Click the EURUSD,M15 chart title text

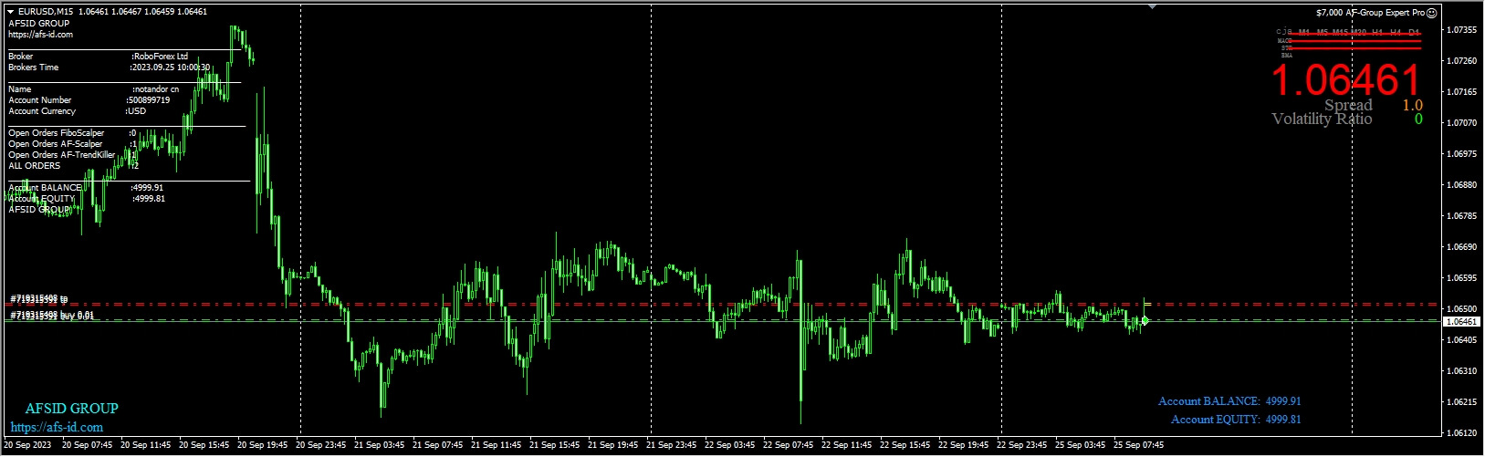click(x=46, y=12)
